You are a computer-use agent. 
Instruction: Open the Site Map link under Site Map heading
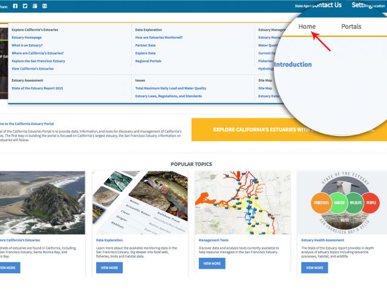pyautogui.click(x=265, y=88)
